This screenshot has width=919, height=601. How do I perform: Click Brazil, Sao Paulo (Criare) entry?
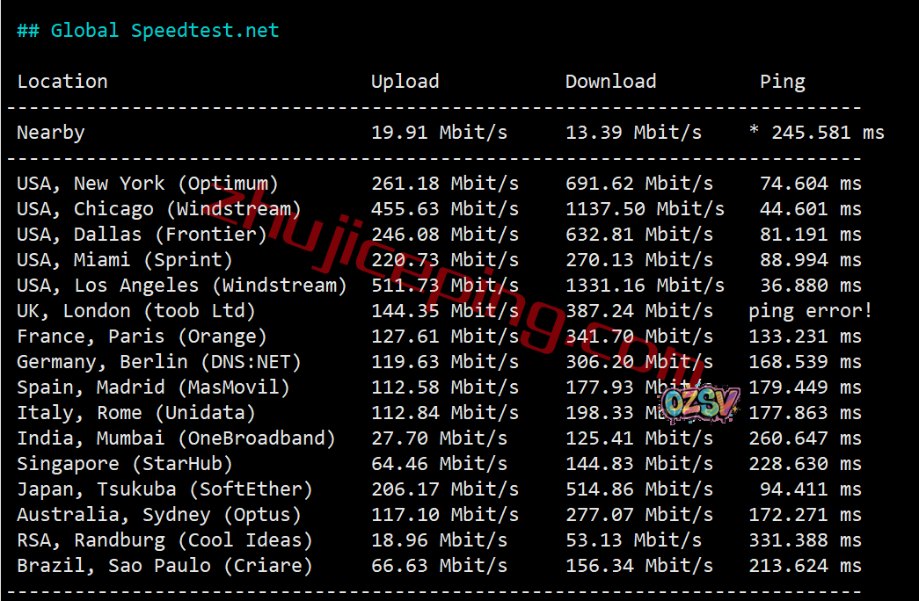[x=164, y=566]
